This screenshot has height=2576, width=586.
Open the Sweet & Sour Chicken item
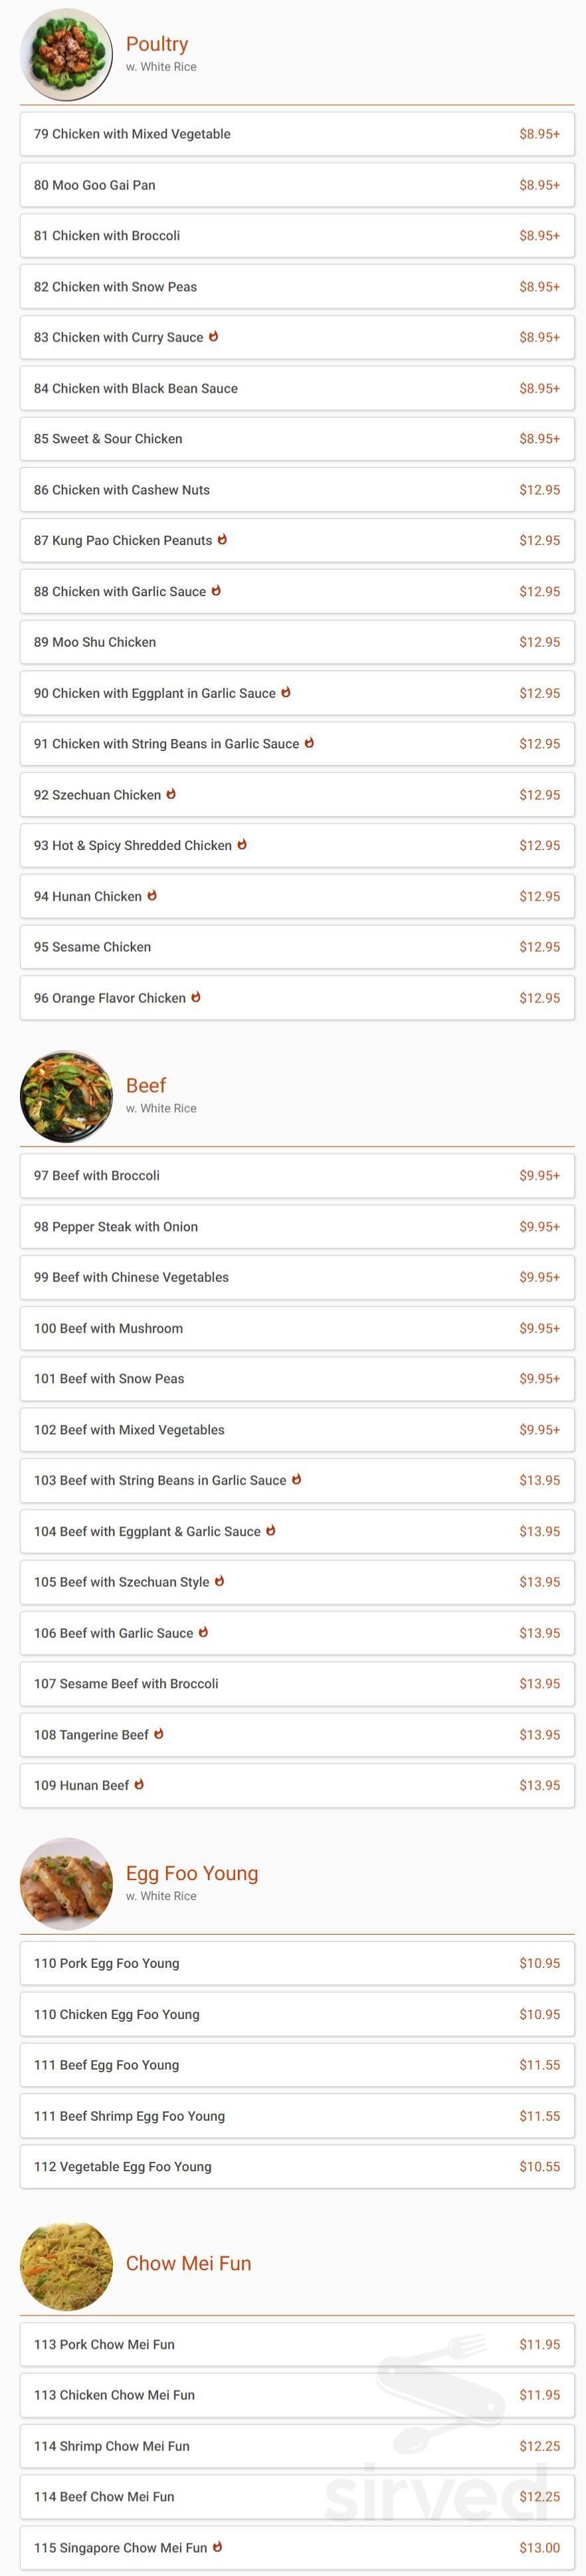click(x=293, y=438)
